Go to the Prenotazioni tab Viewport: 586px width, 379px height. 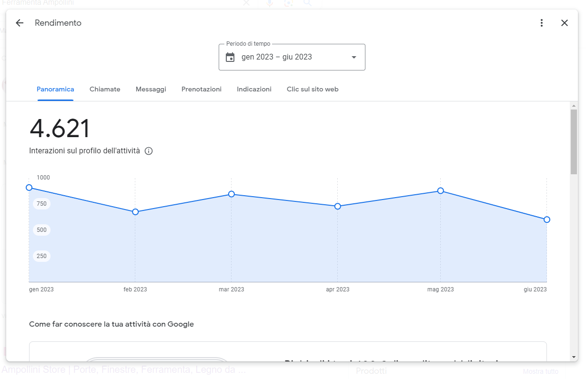coord(202,89)
